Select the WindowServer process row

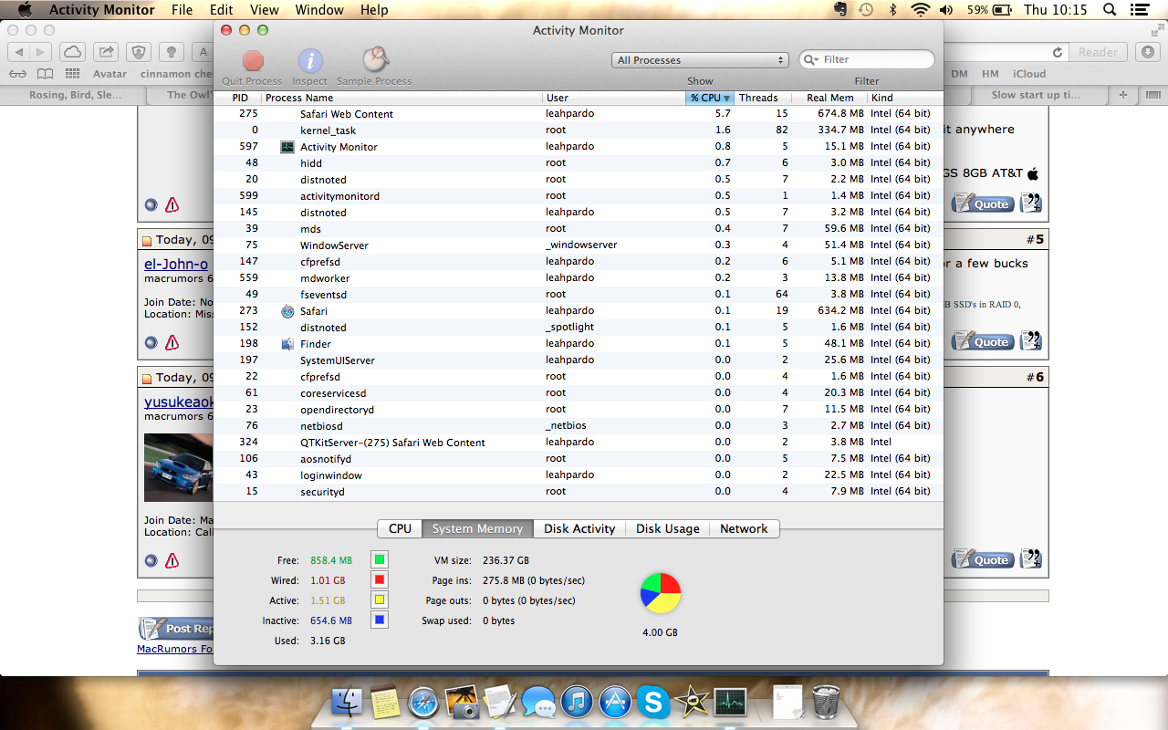click(579, 245)
